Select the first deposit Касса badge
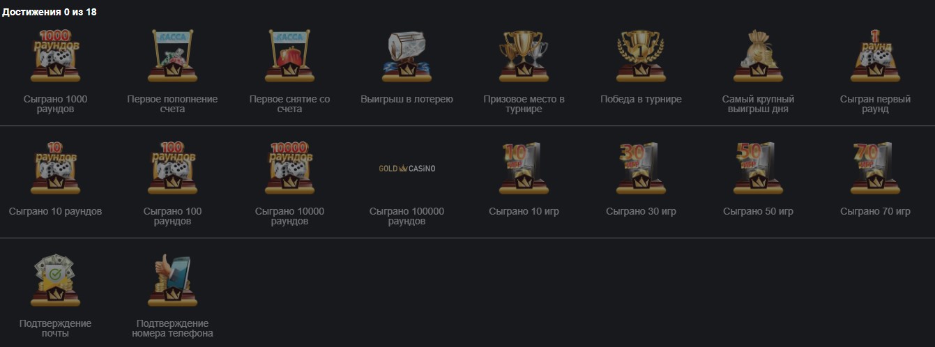This screenshot has height=347, width=935. (172, 56)
